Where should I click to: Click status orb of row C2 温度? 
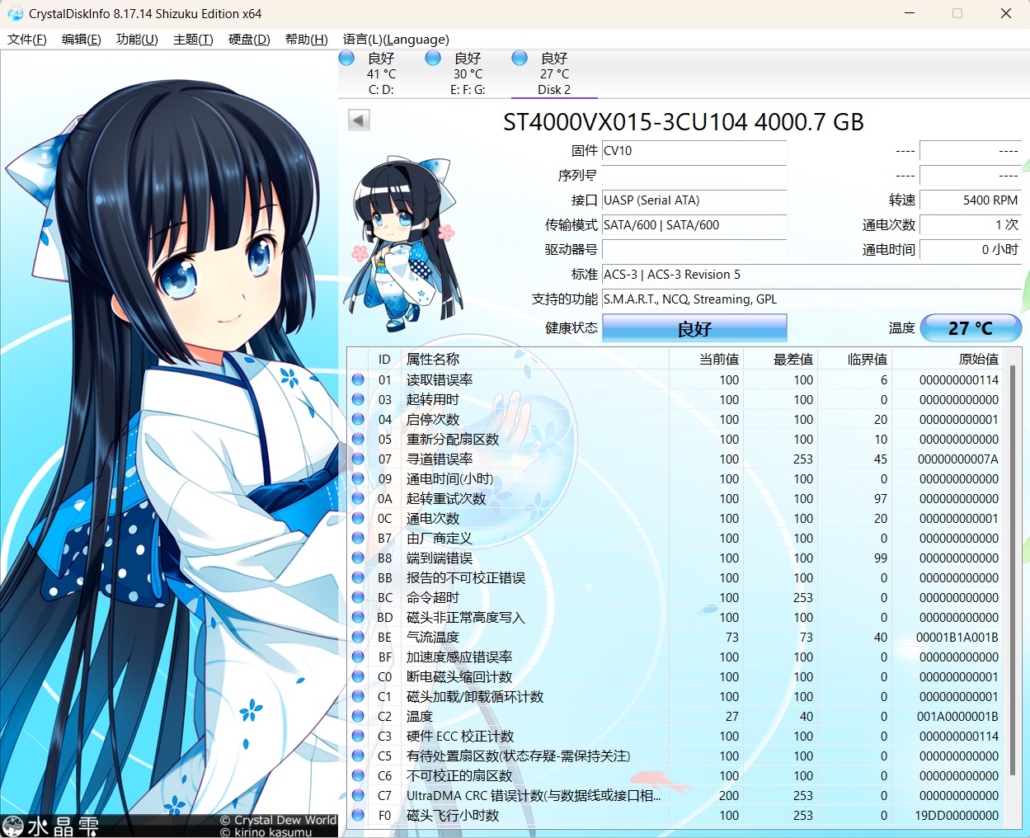[x=358, y=716]
